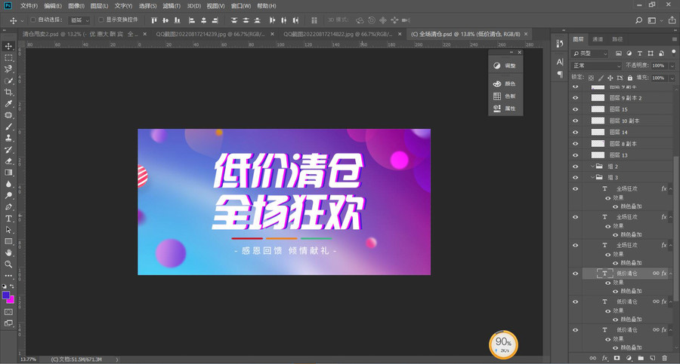Open the 不透明度 opacity dropdown arrow
This screenshot has height=364, width=680.
672,66
